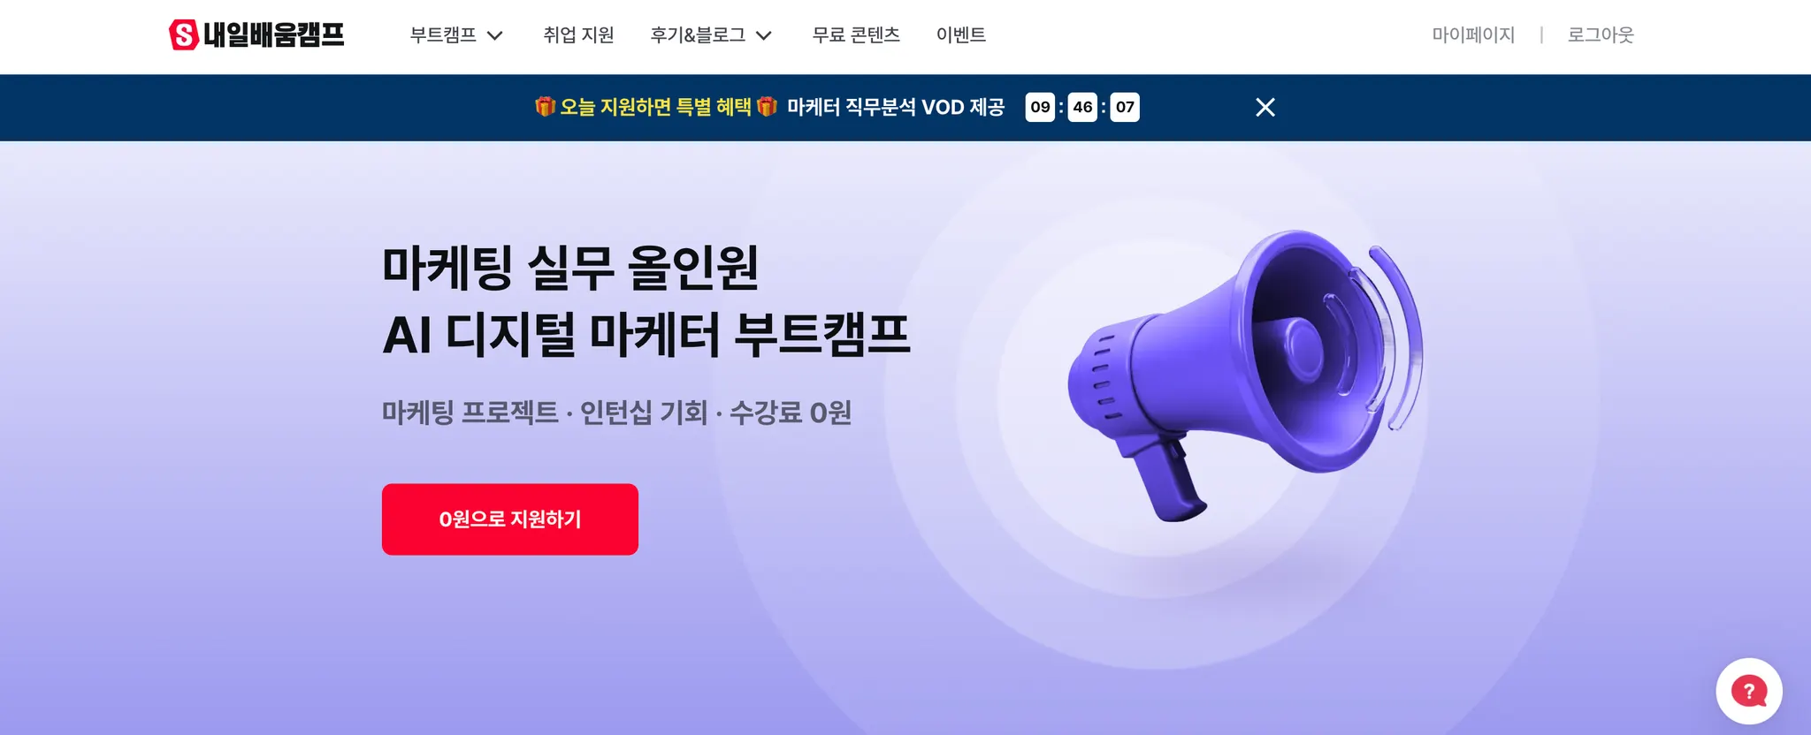This screenshot has height=735, width=1811.
Task: Go to the 취업 지원 page
Action: tap(578, 35)
